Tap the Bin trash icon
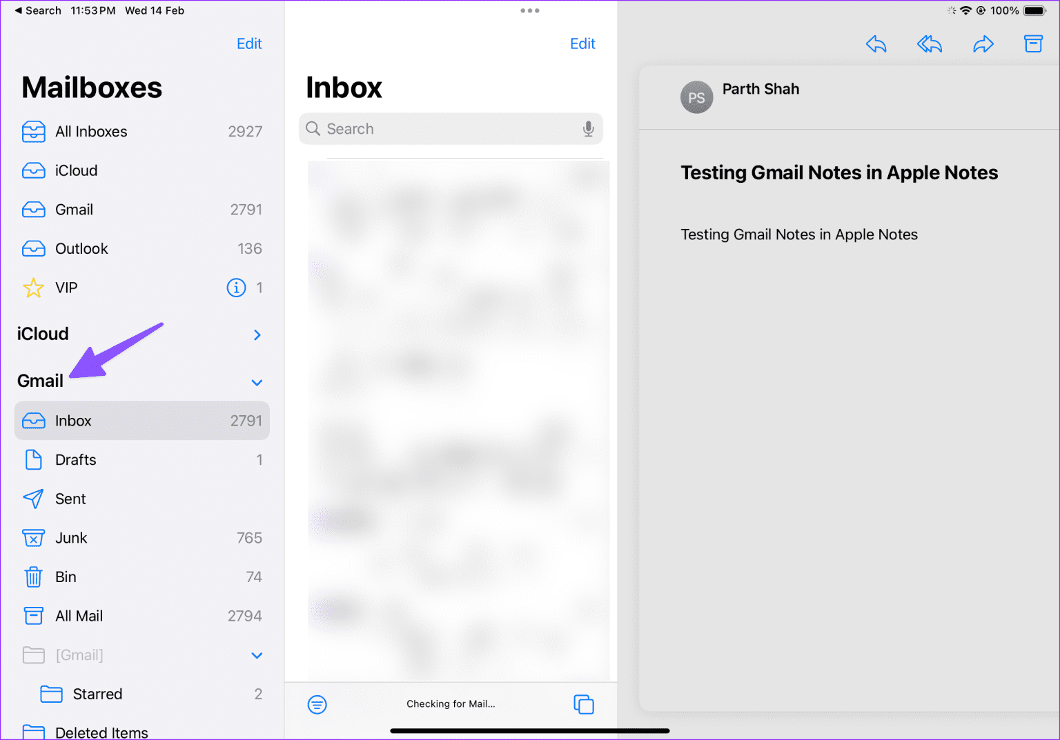The image size is (1060, 740). point(34,577)
